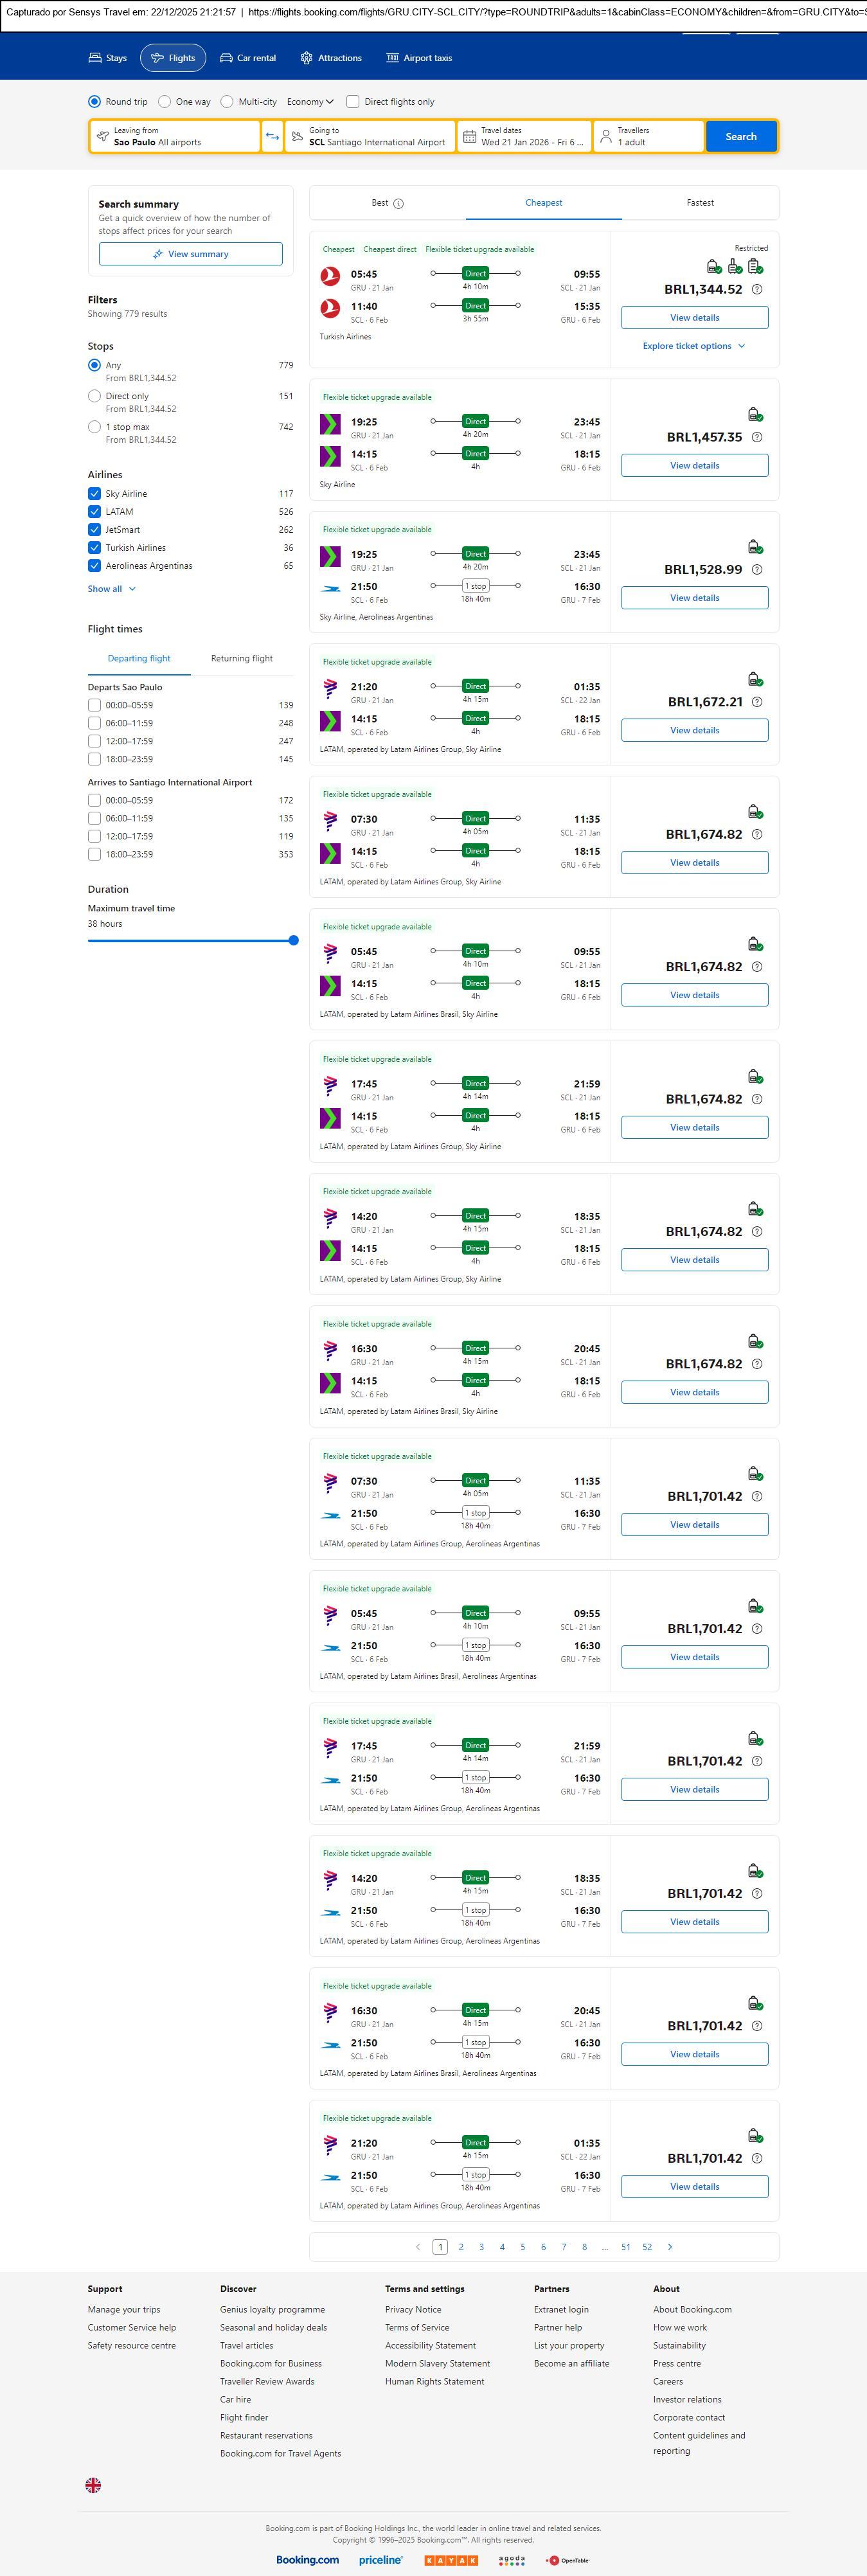Image resolution: width=867 pixels, height=2576 pixels.
Task: Open the Economy cabin class dropdown
Action: click(x=310, y=102)
